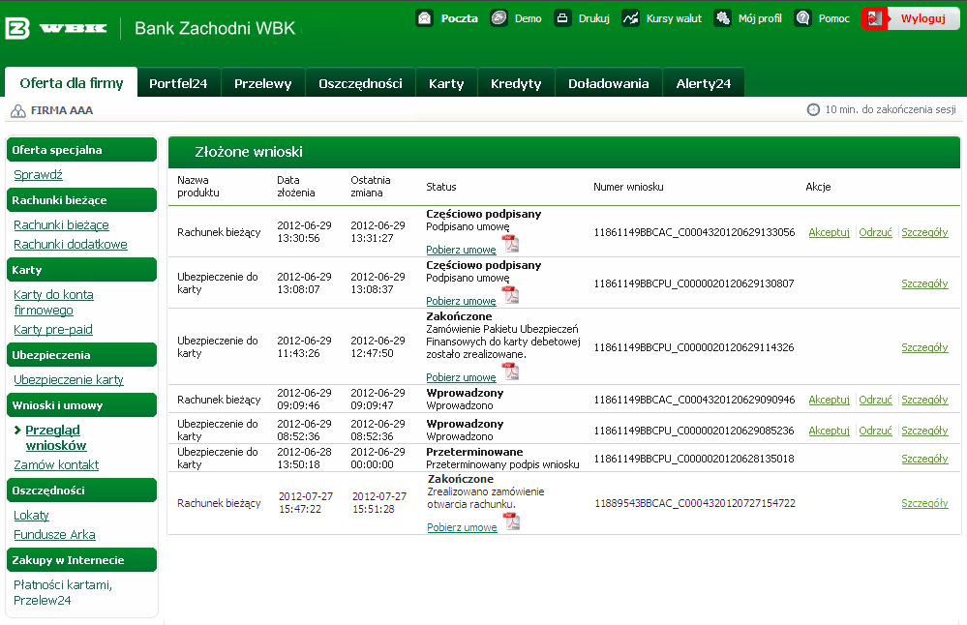
Task: Click PDF icon for application ending 154722
Action: [x=512, y=521]
